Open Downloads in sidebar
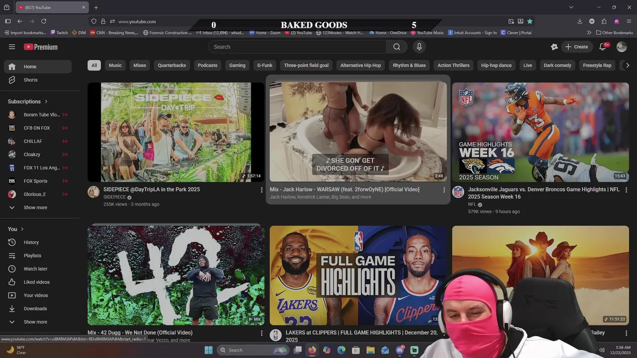Screen dimensions: 637x358 click(x=38, y=309)
